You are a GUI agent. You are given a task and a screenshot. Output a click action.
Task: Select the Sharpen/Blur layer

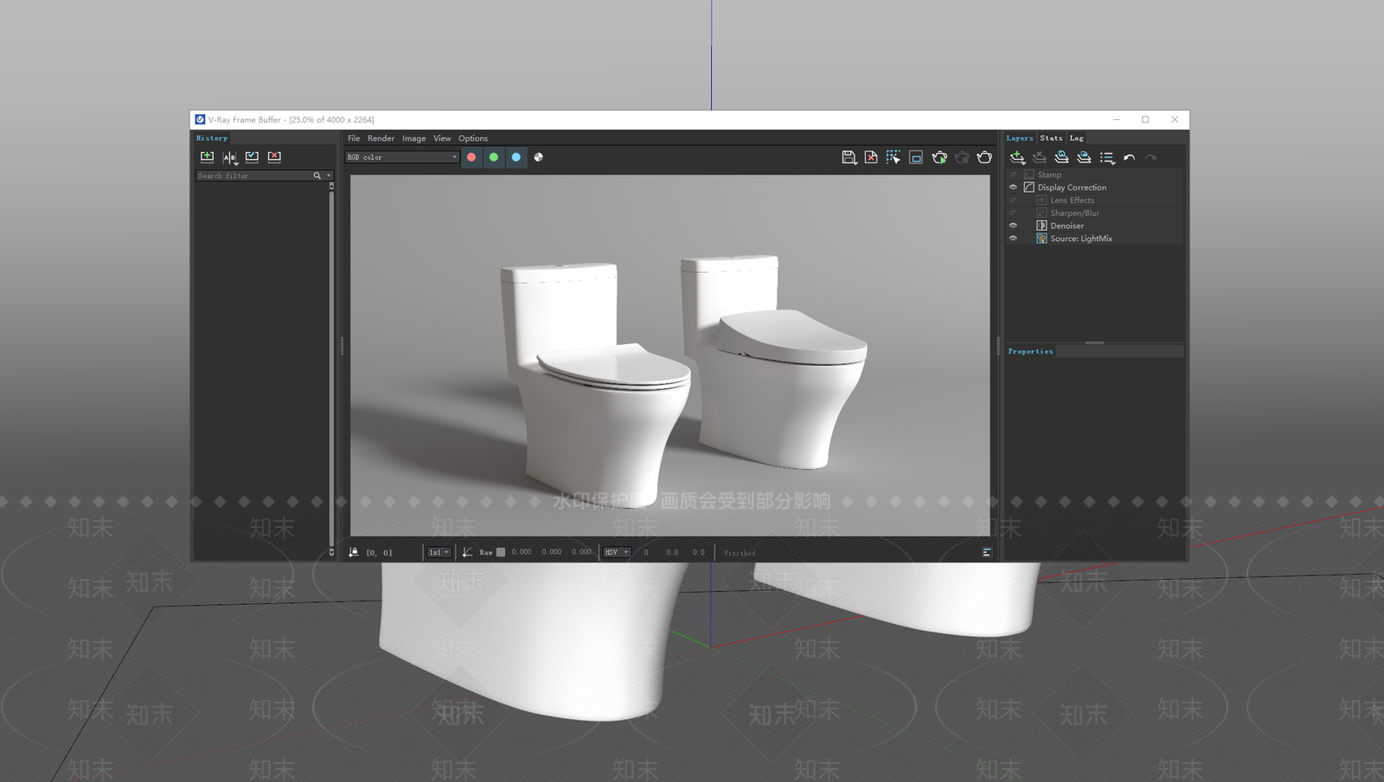[1074, 213]
